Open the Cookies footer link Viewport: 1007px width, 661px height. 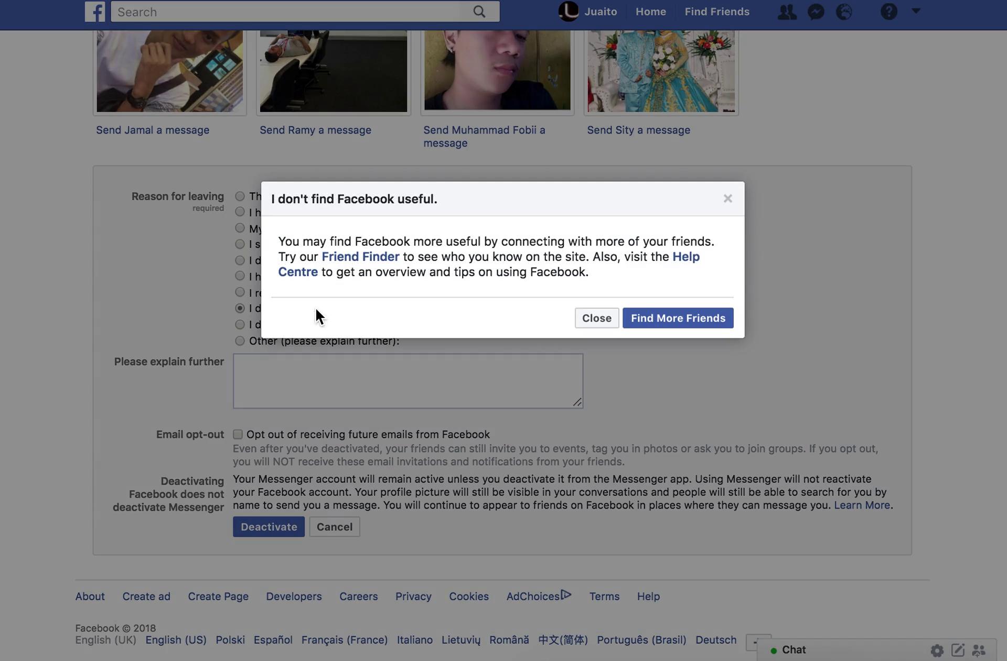coord(469,597)
